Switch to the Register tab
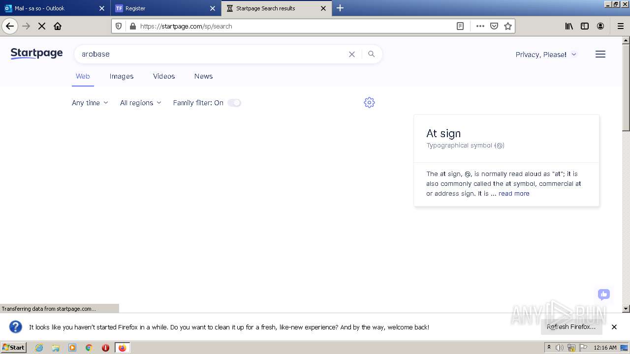 (x=166, y=8)
